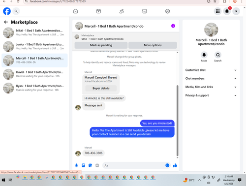Open the emoji picker in message box

[x=167, y=165]
